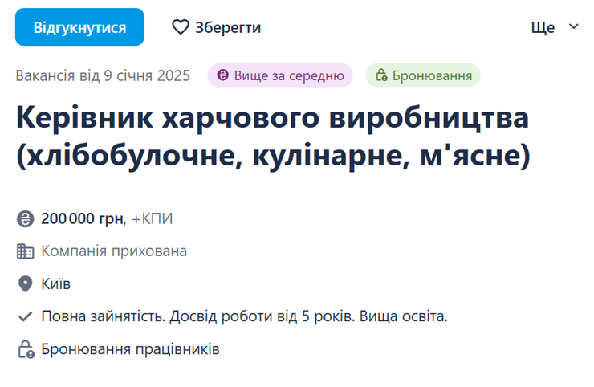Screen dimensions: 594x387
Task: Click the company building icon
Action: click(26, 251)
